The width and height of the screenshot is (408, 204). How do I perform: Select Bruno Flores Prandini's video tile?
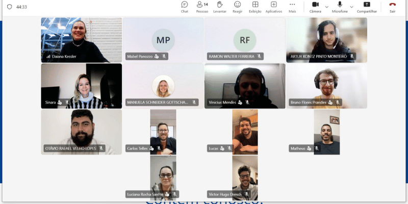(326, 86)
